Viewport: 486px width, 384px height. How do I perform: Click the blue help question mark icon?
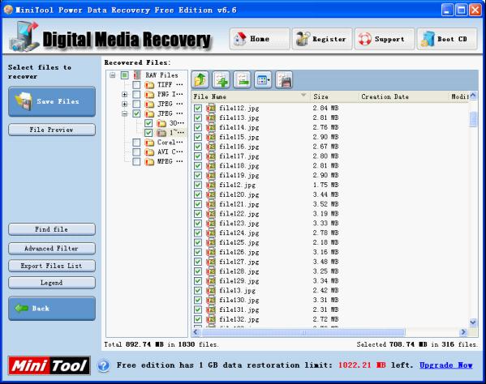pos(104,365)
